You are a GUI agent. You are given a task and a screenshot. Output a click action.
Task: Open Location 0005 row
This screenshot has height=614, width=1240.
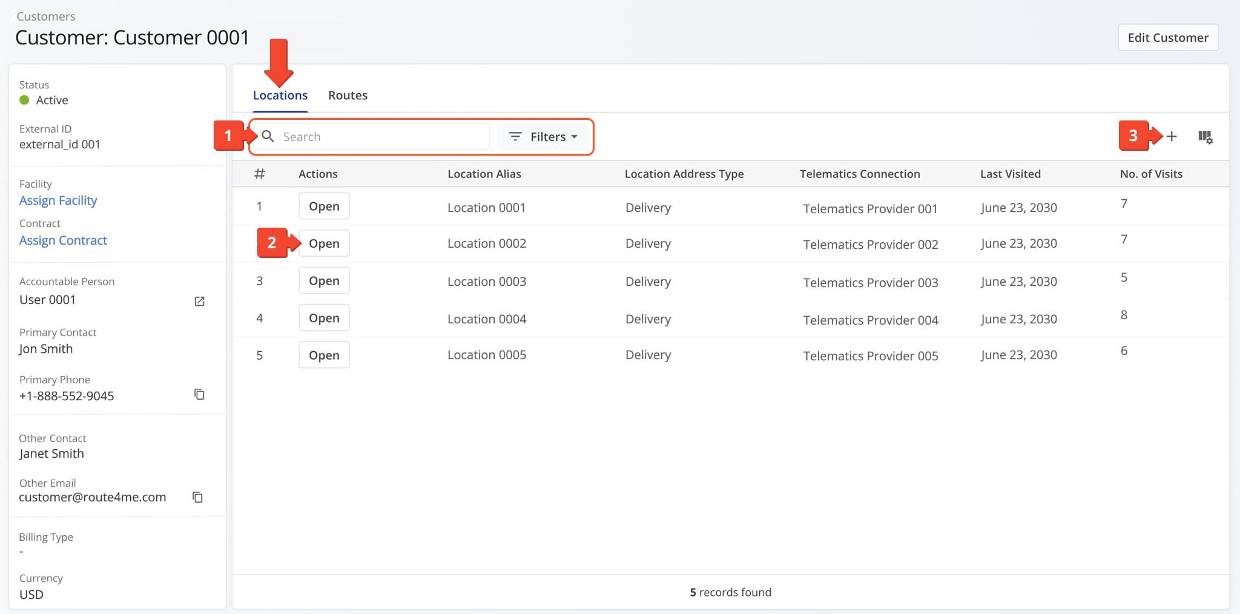[x=324, y=355]
